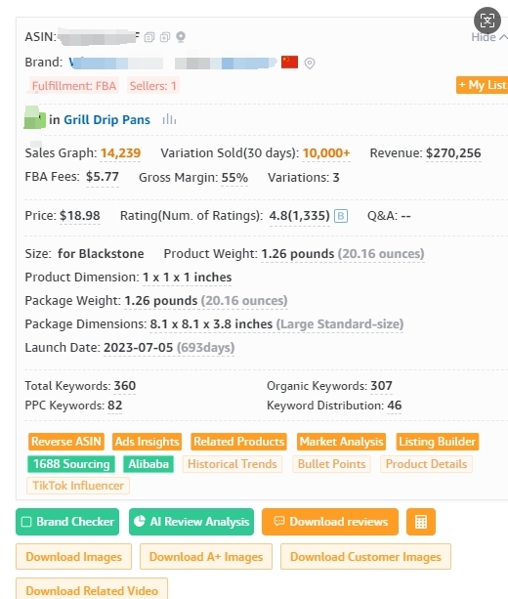Click the B badge next to ratings
This screenshot has height=599, width=508.
coord(341,216)
